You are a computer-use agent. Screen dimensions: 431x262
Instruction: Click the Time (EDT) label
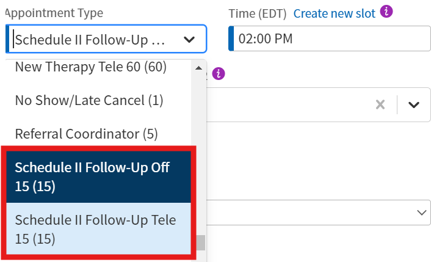click(258, 13)
